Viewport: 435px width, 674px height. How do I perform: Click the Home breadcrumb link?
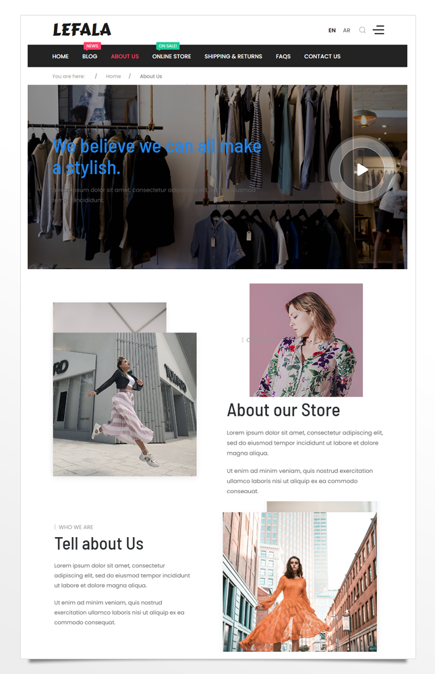113,76
